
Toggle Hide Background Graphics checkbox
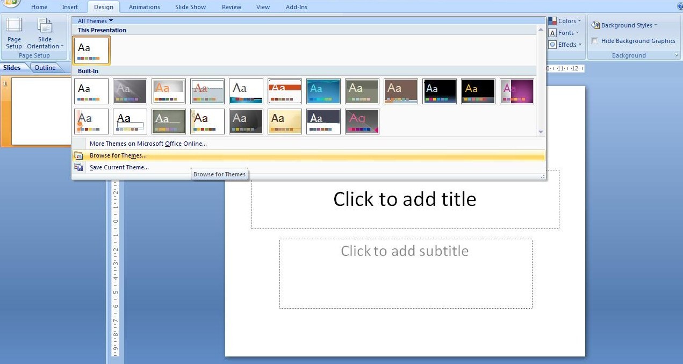[595, 41]
